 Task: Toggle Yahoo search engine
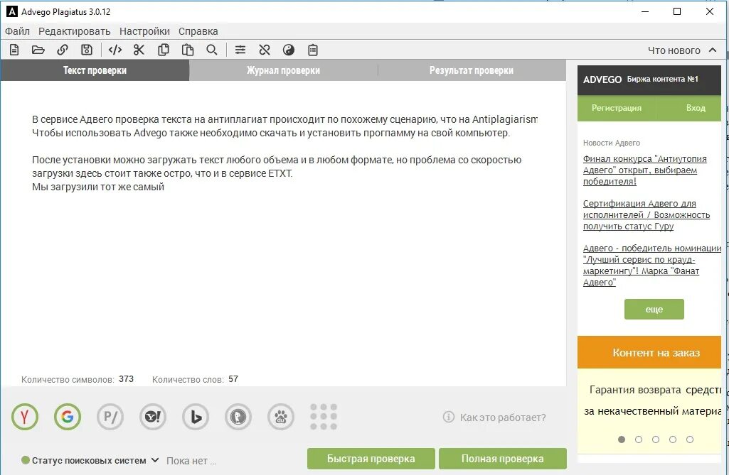(x=153, y=417)
